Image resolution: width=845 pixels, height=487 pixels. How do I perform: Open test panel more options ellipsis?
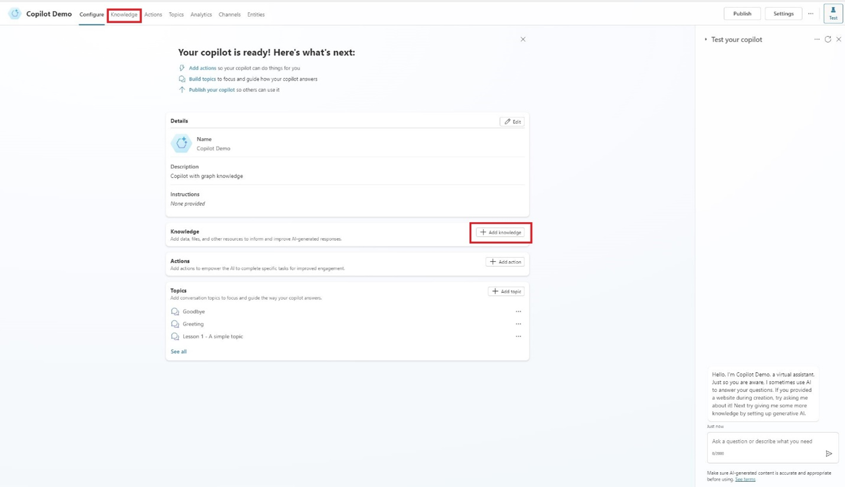pyautogui.click(x=817, y=40)
